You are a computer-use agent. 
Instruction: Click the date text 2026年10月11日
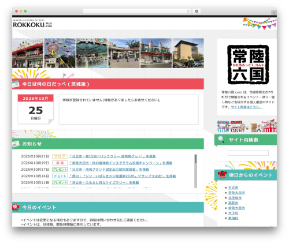coord(35,182)
